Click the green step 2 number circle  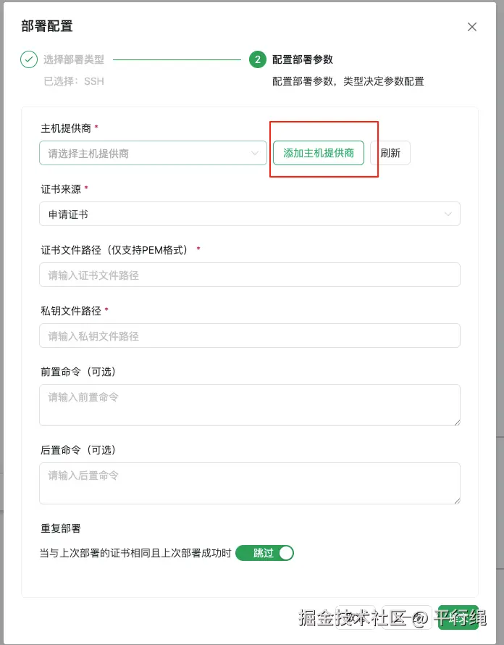point(257,59)
